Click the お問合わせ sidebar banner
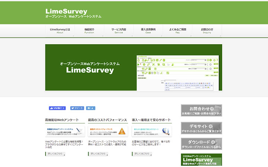This screenshot has height=167, width=268. (201, 111)
